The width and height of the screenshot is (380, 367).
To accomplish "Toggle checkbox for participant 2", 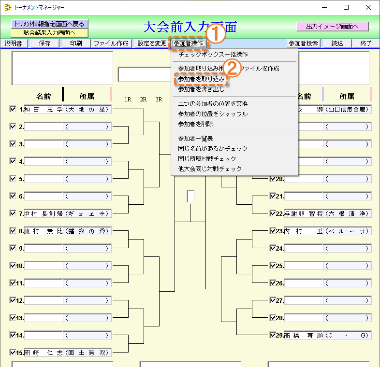I will (x=13, y=127).
